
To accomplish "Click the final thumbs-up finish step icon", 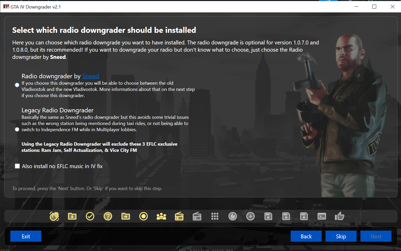I will click(x=340, y=216).
